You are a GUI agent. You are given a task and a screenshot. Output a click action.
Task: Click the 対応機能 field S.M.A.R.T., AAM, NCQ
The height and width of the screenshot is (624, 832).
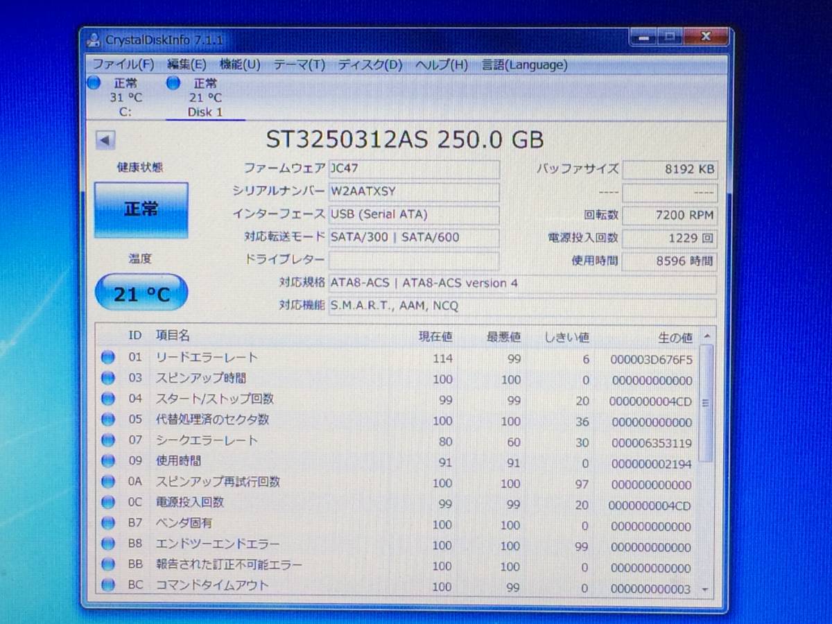click(x=522, y=306)
